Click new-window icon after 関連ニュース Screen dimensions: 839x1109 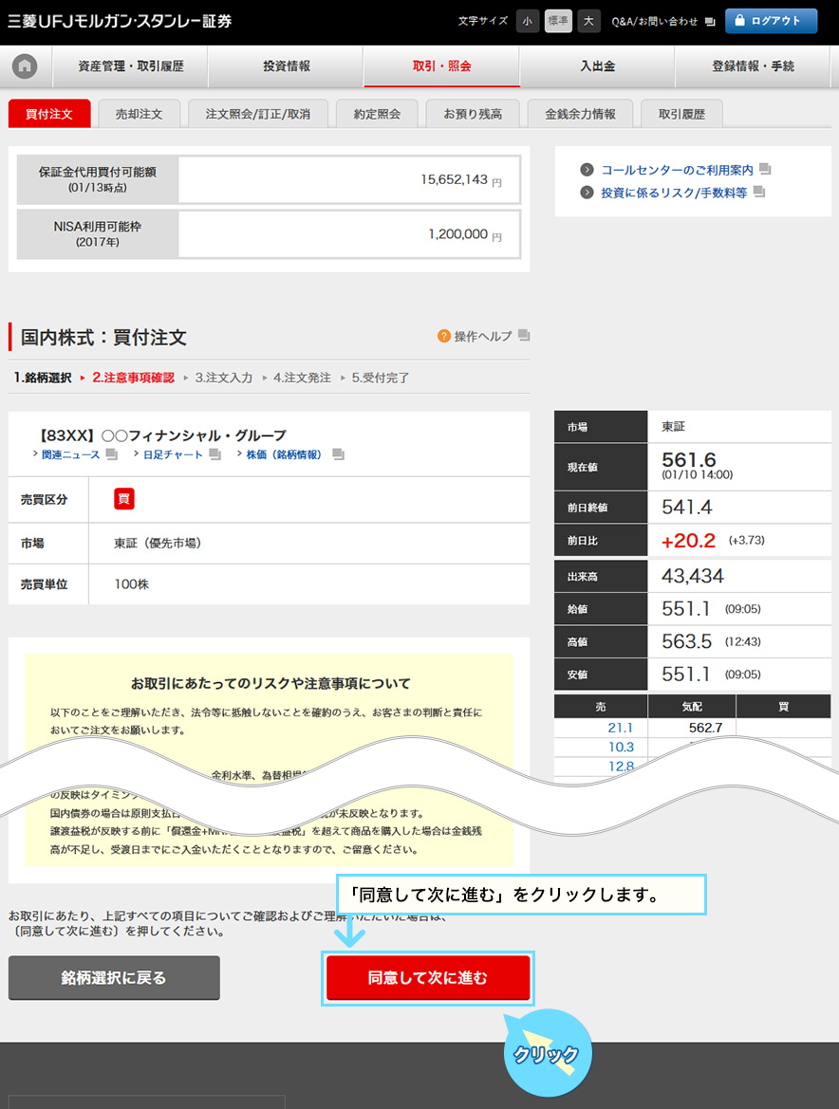pyautogui.click(x=112, y=454)
